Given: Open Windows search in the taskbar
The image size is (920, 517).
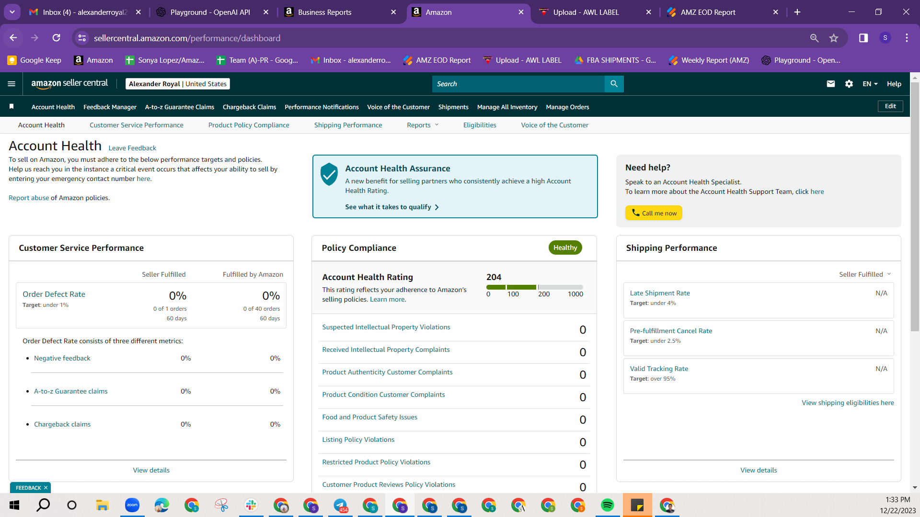Looking at the screenshot, I should click(43, 505).
